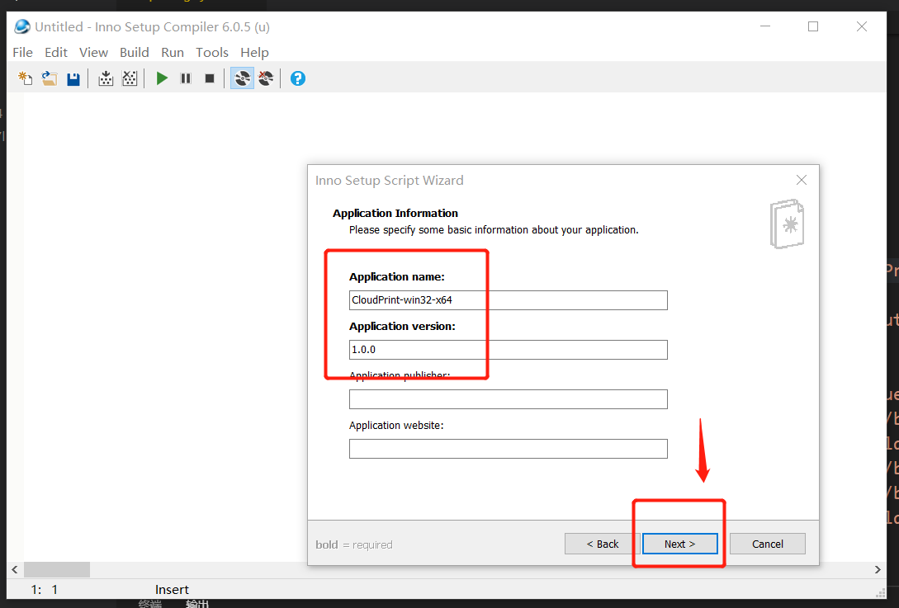Click the Application name input field
The image size is (899, 608).
click(x=508, y=299)
